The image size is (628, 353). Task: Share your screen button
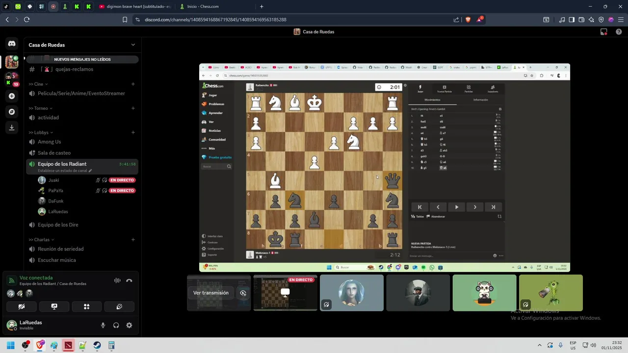(54, 306)
